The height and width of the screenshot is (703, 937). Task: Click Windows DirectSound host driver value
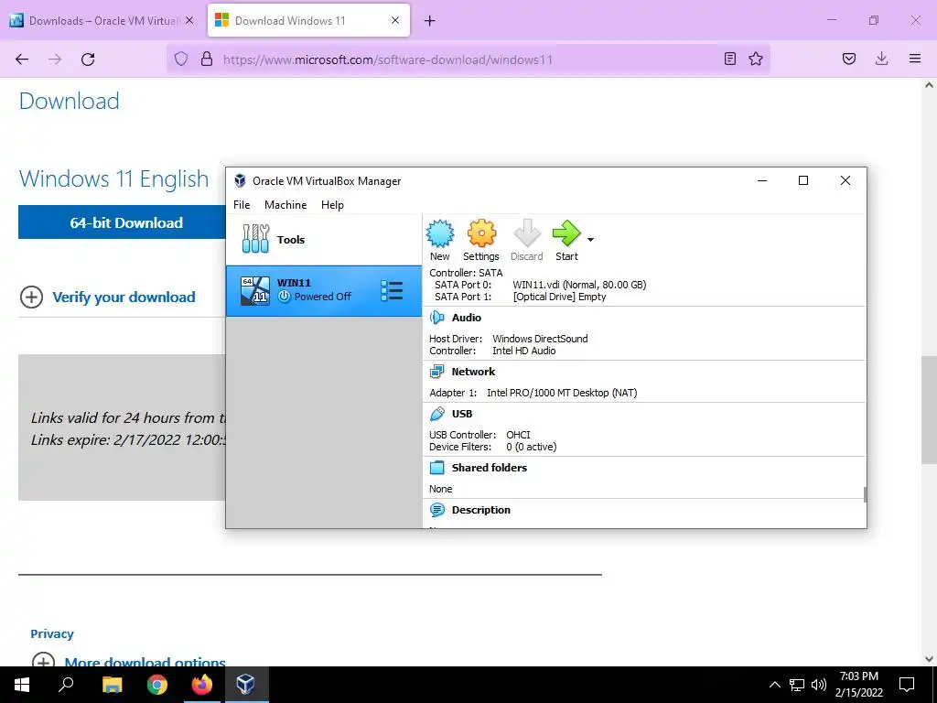(540, 339)
